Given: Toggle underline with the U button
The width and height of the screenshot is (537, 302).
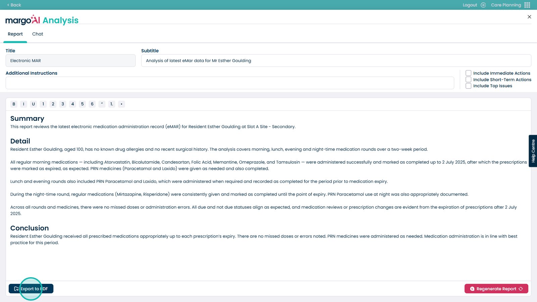Looking at the screenshot, I should tap(33, 104).
